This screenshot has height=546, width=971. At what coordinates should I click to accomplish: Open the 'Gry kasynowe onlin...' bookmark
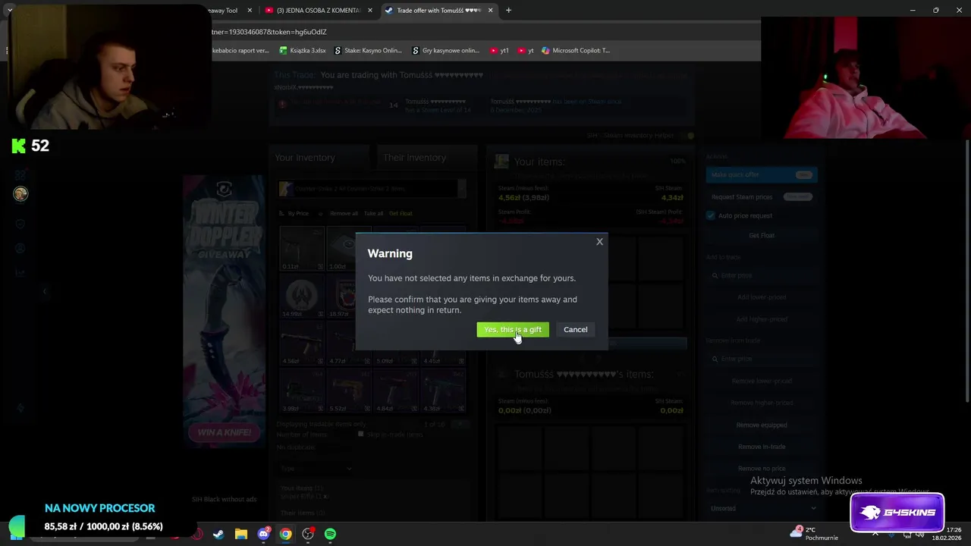[446, 51]
